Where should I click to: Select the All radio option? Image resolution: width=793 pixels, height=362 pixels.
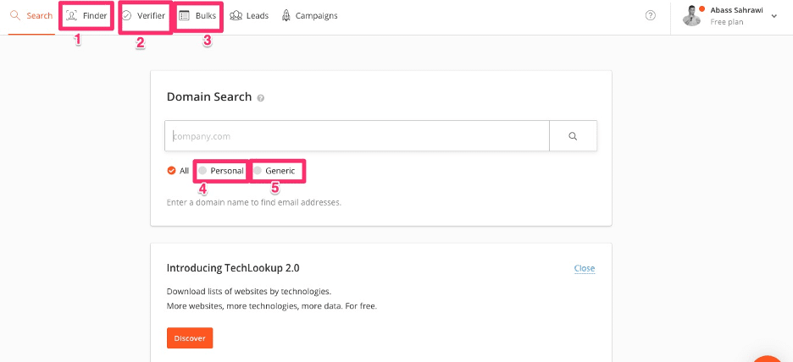tap(172, 171)
